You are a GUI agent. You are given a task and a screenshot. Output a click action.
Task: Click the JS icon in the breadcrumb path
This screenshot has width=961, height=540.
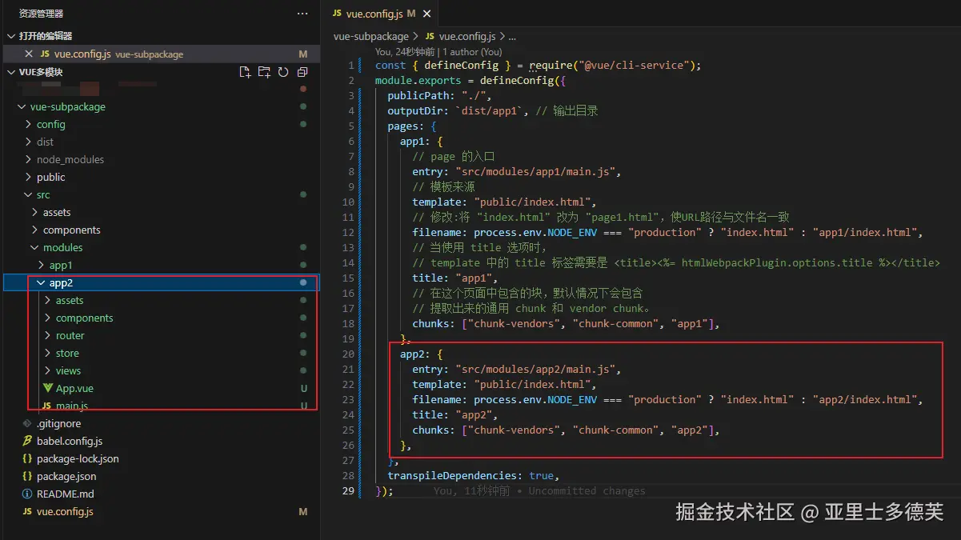click(430, 36)
